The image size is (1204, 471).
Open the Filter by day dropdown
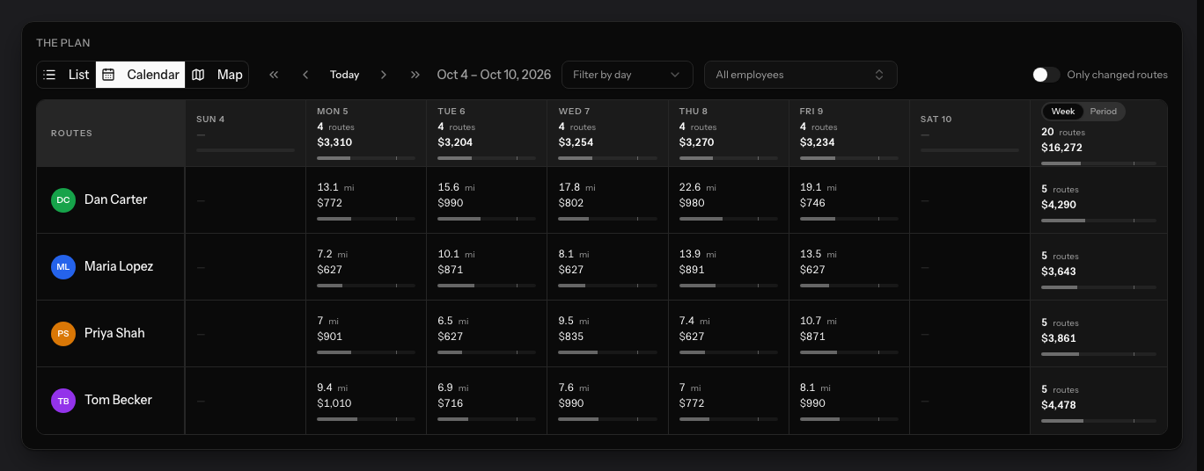click(628, 75)
